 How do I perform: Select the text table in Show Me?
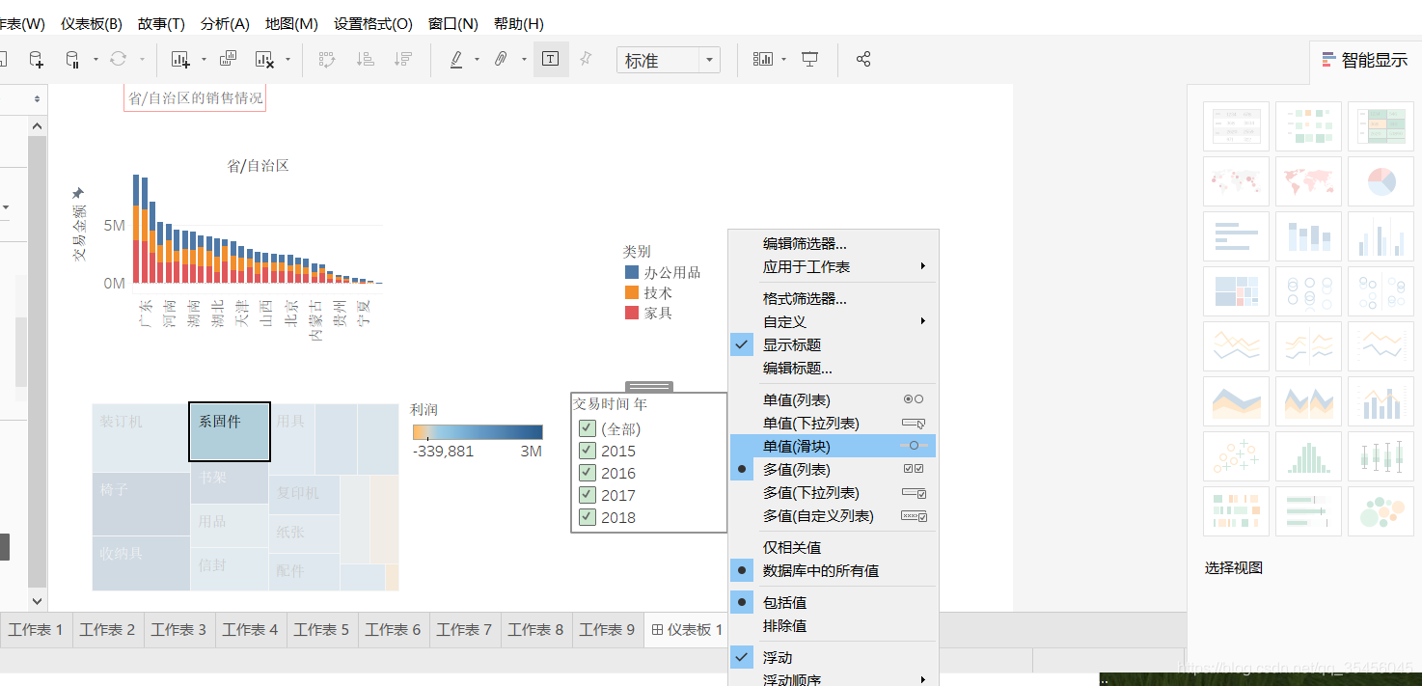click(x=1236, y=125)
